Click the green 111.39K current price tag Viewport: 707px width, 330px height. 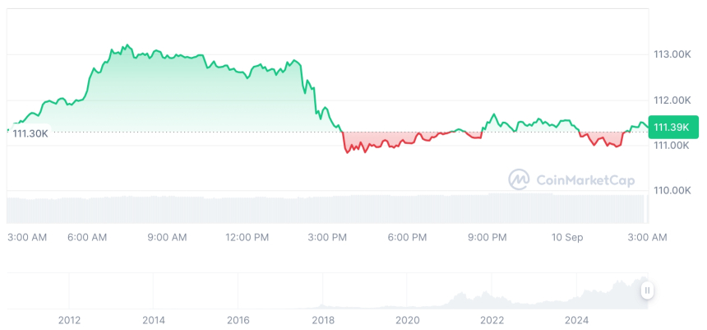(672, 127)
